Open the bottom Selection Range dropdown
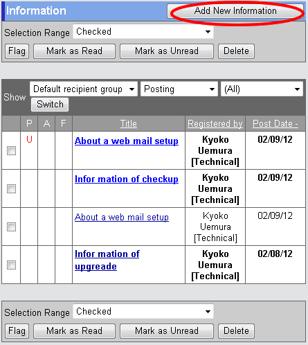Viewport: 308px width, 345px height. tap(143, 312)
